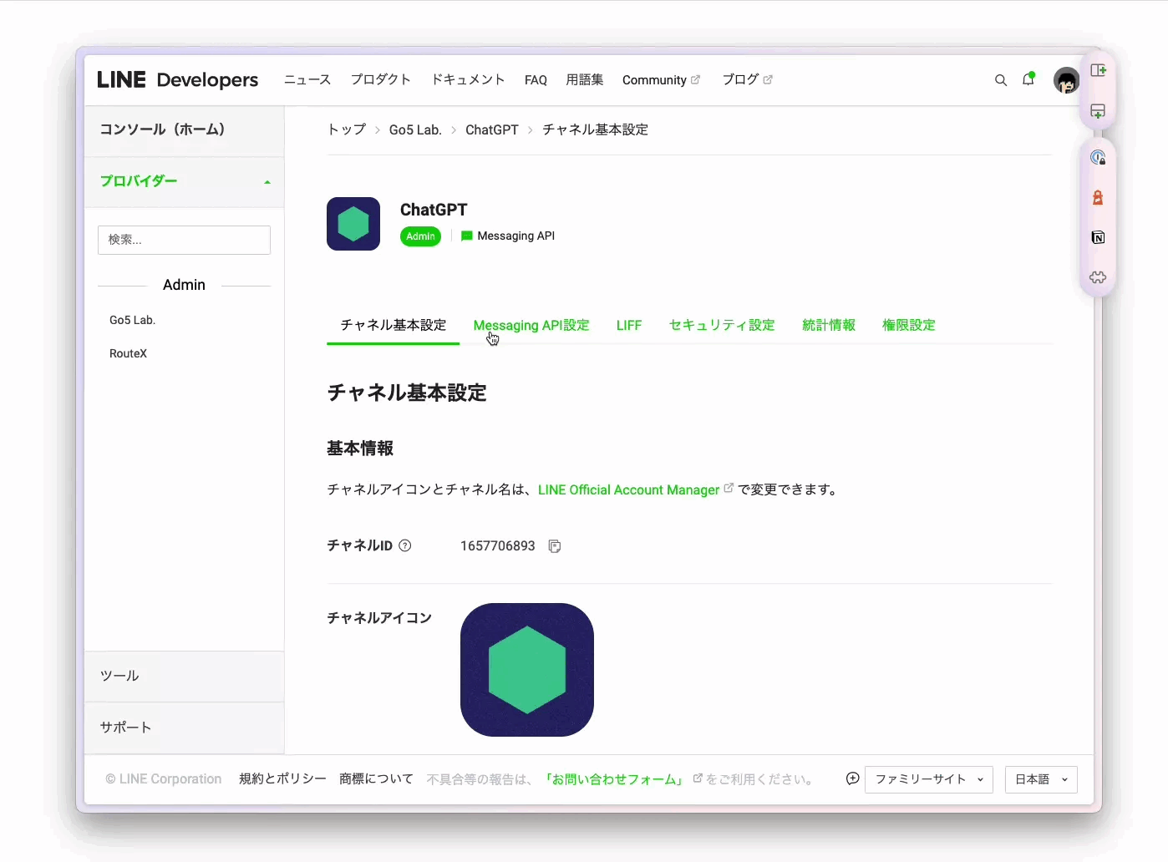Go to Go5 Lab. breadcrumb
The width and height of the screenshot is (1168, 862).
click(x=415, y=129)
